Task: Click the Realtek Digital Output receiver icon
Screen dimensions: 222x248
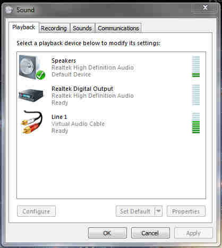Action: 31,95
